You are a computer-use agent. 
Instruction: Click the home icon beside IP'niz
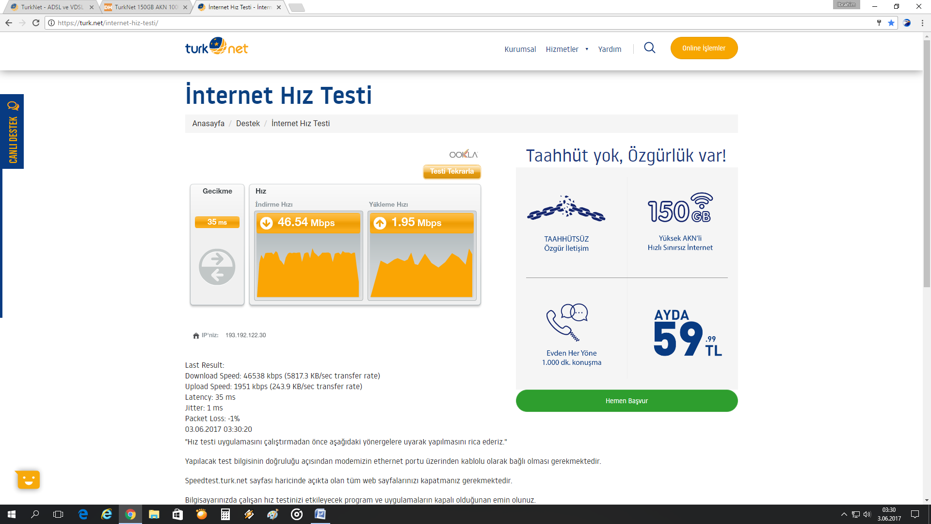196,335
